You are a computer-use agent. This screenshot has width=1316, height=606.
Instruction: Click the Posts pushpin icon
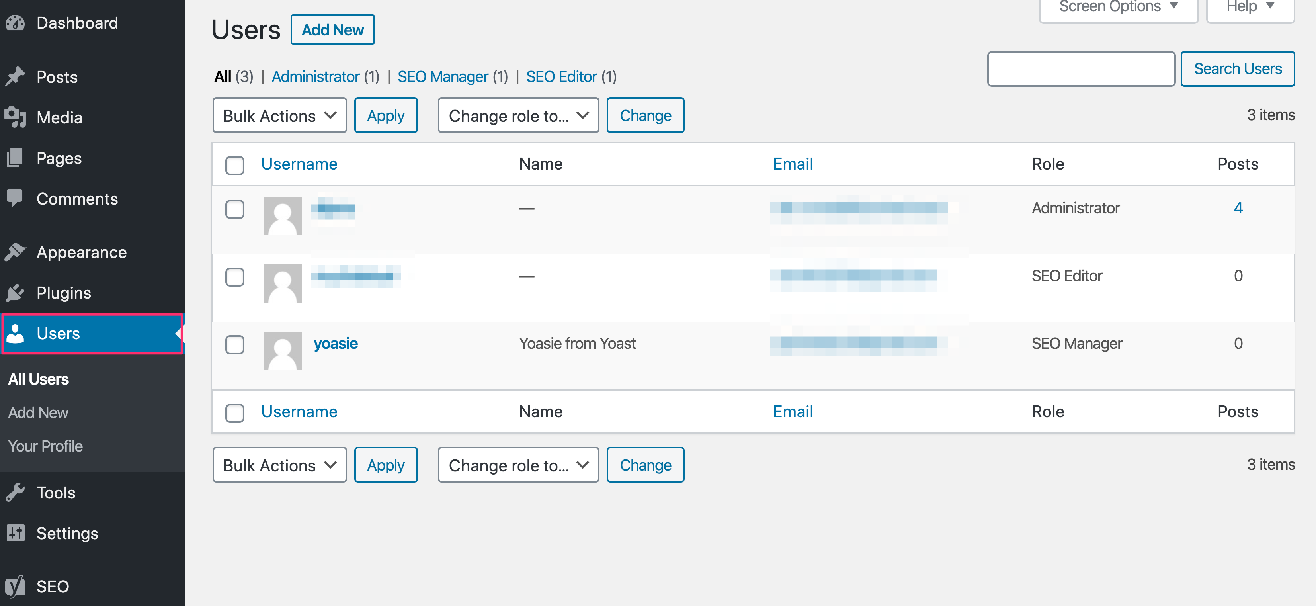[x=16, y=76]
